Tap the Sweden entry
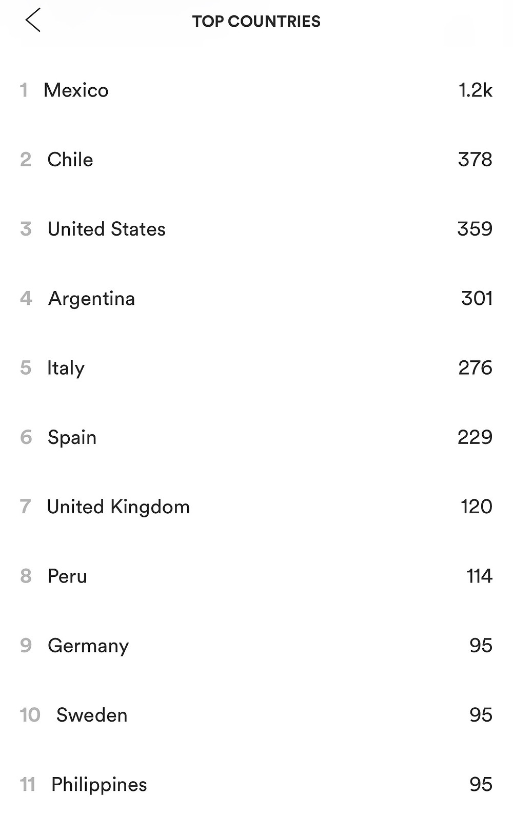The height and width of the screenshot is (815, 513). tap(256, 715)
